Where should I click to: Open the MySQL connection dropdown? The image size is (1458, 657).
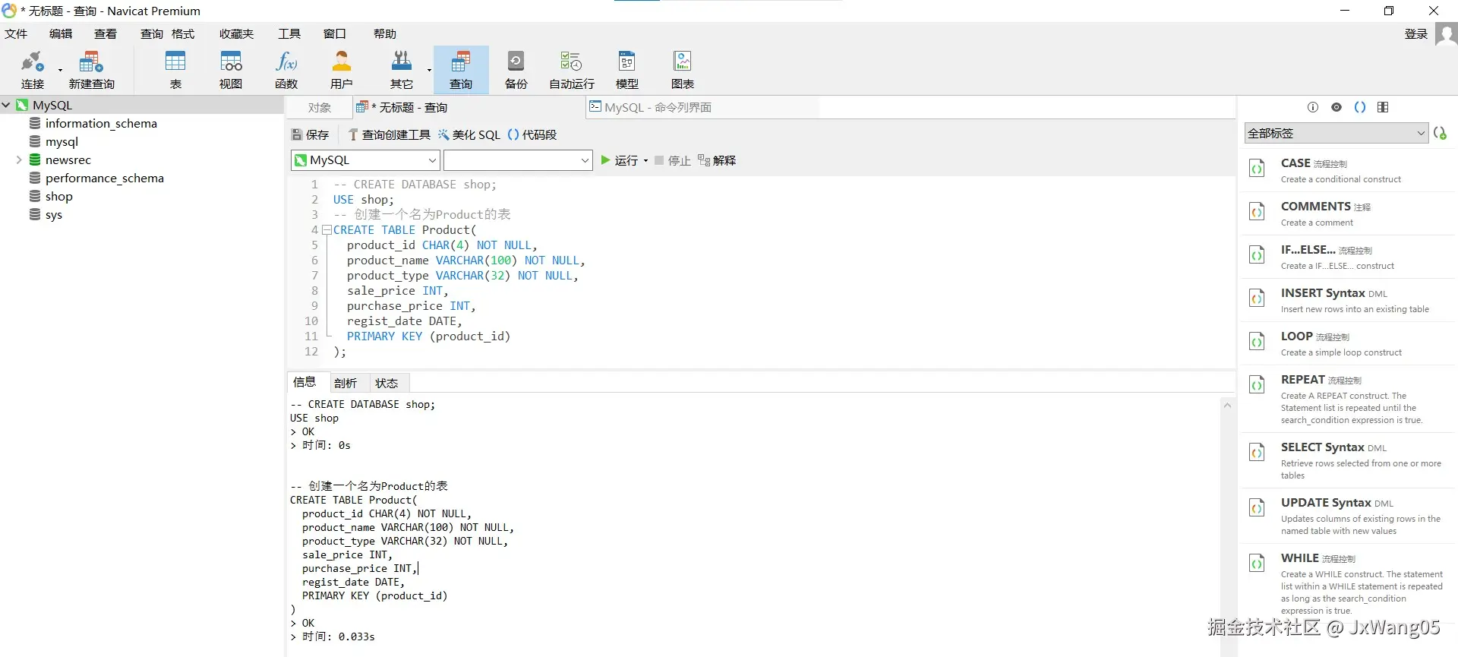click(365, 160)
